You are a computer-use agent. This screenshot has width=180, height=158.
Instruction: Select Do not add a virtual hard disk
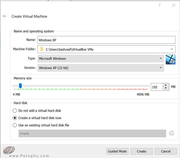click(37, 110)
